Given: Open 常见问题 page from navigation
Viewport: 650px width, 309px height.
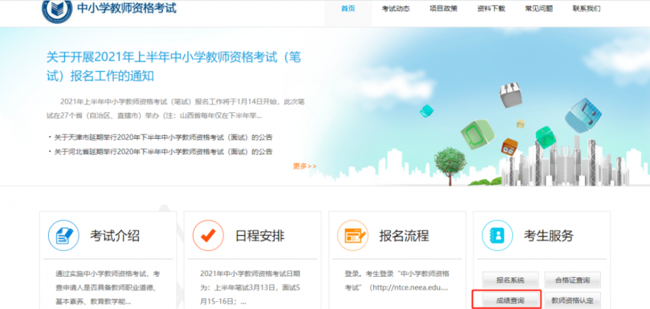Looking at the screenshot, I should coord(539,8).
